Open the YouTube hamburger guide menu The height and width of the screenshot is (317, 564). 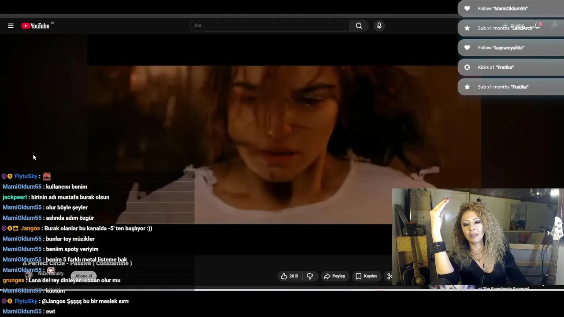click(11, 26)
